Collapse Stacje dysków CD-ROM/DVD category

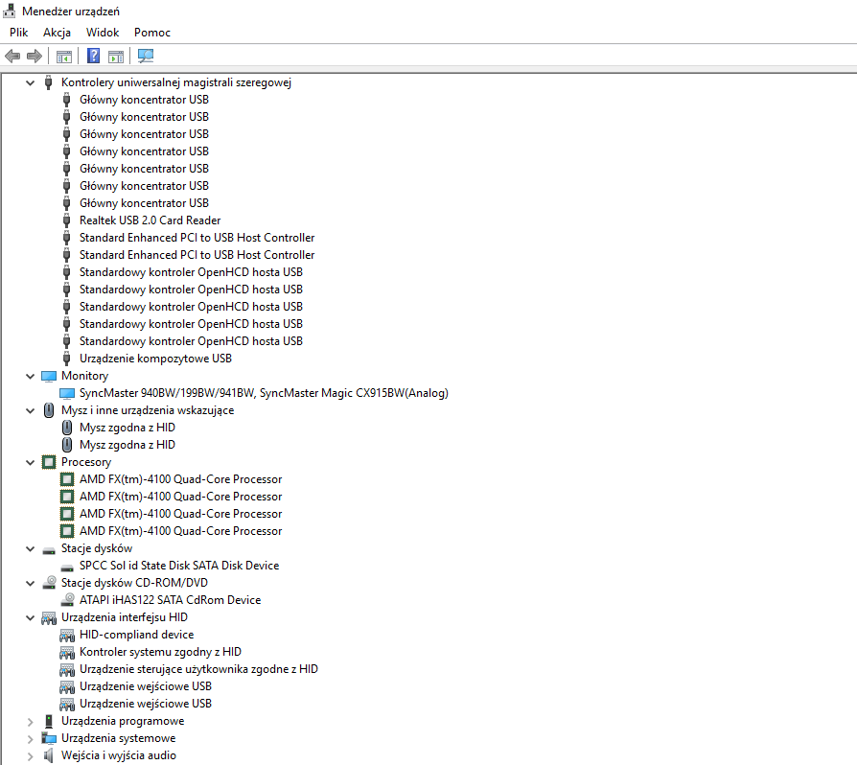pos(30,584)
